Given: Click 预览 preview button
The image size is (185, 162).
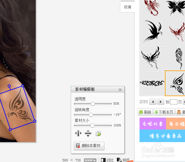Looking at the screenshot, I should (123, 160).
